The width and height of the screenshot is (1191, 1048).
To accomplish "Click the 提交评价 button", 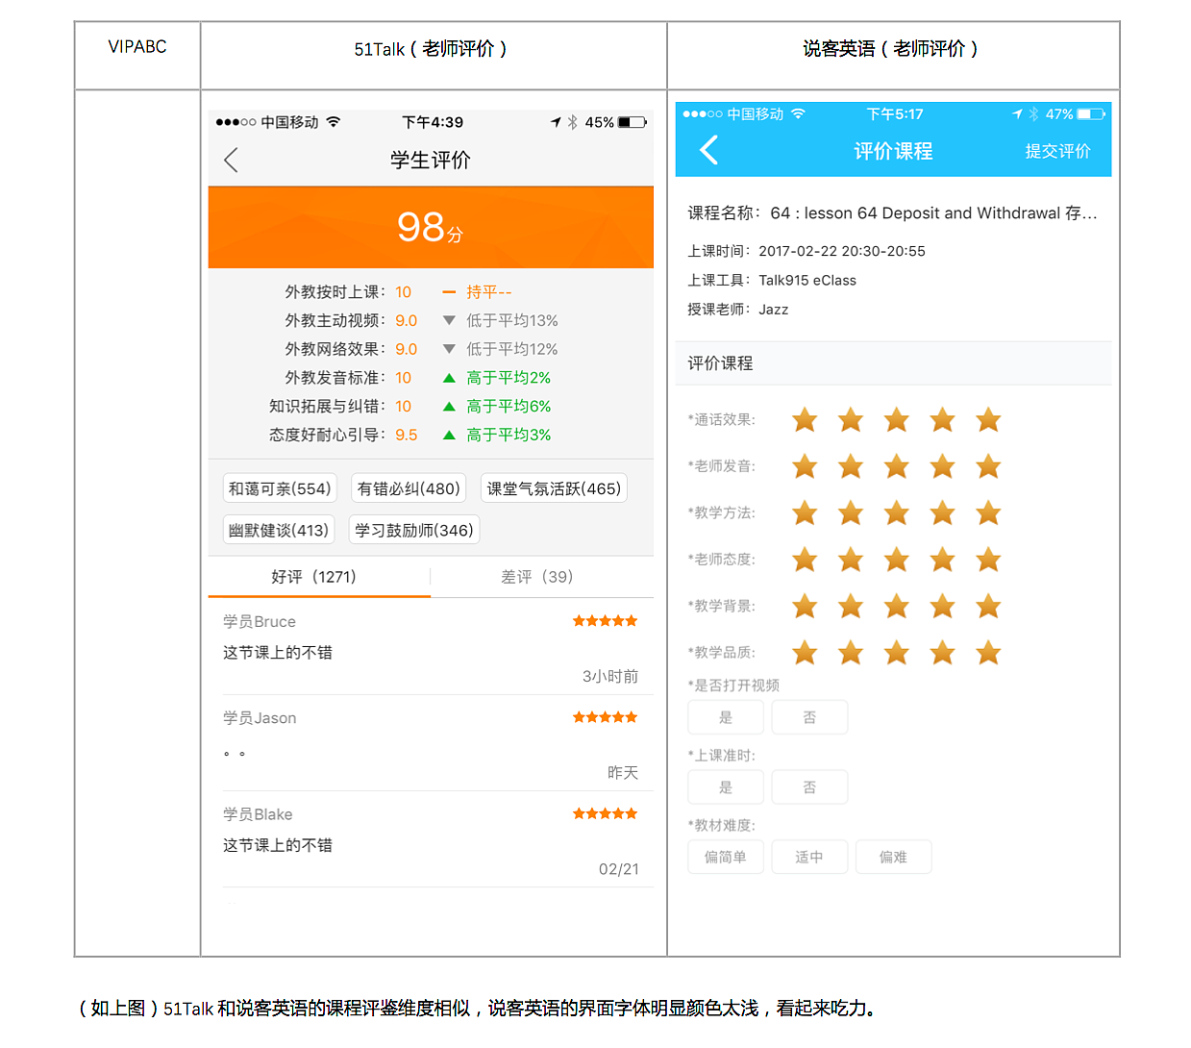I will [1058, 151].
